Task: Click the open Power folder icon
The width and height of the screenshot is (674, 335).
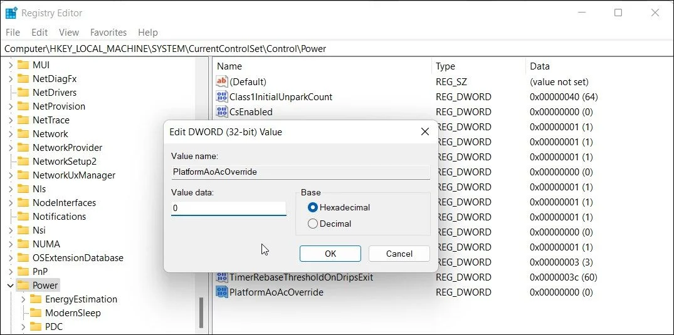Action: coord(23,285)
